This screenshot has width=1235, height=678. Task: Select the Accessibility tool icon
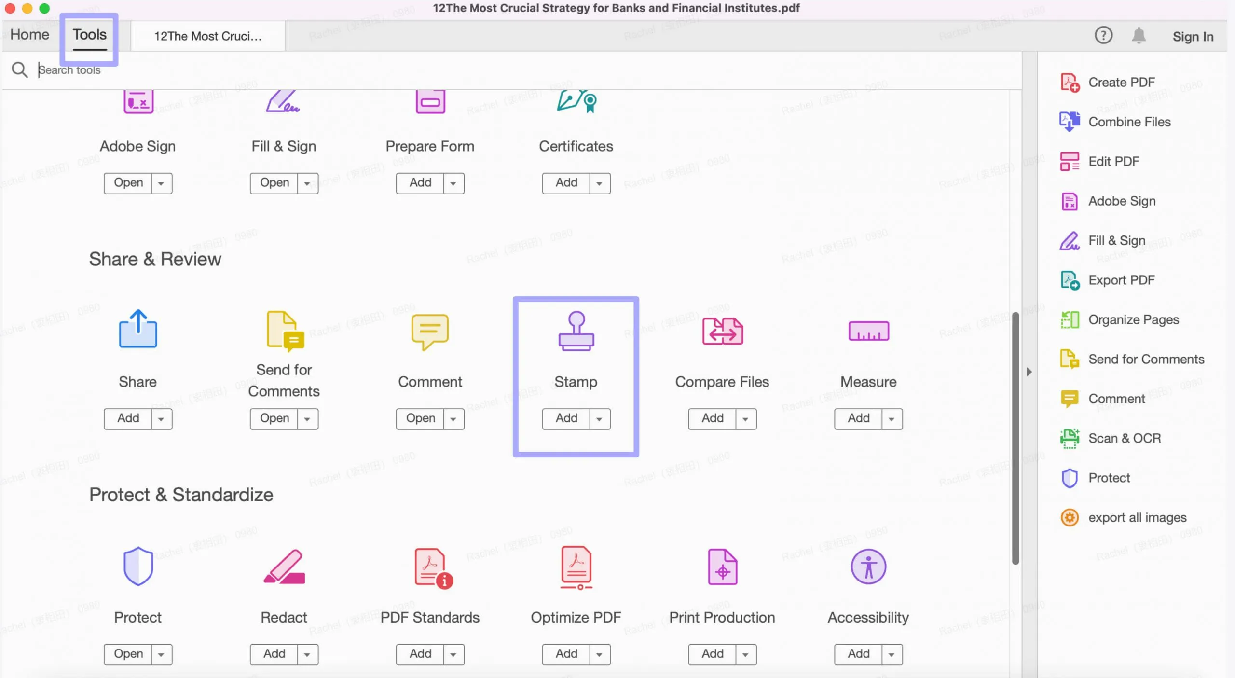point(868,566)
